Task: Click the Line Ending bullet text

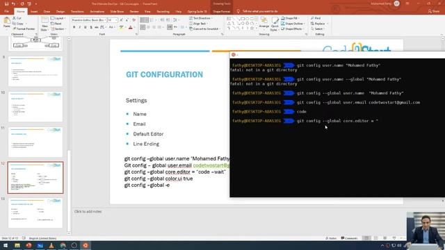Action: coord(146,144)
